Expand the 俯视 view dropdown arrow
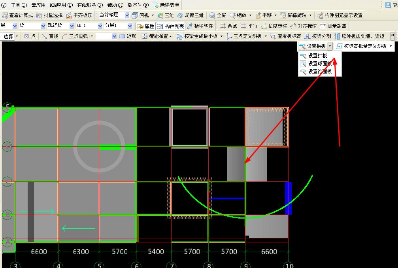Screen dimensions: 398x268 pyautogui.click(x=153, y=15)
